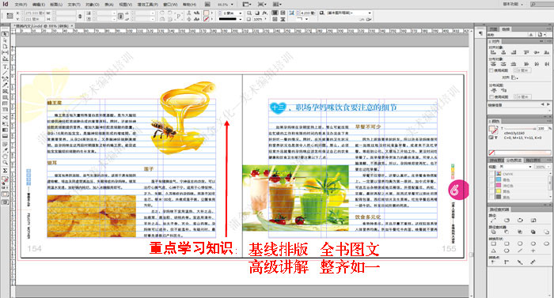Open the 窗口(W) Window menu
Screen dimensions: 554x298
tap(170, 5)
